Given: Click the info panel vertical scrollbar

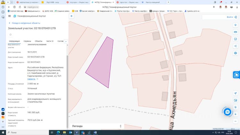Looking at the screenshot, I should pyautogui.click(x=67, y=91).
